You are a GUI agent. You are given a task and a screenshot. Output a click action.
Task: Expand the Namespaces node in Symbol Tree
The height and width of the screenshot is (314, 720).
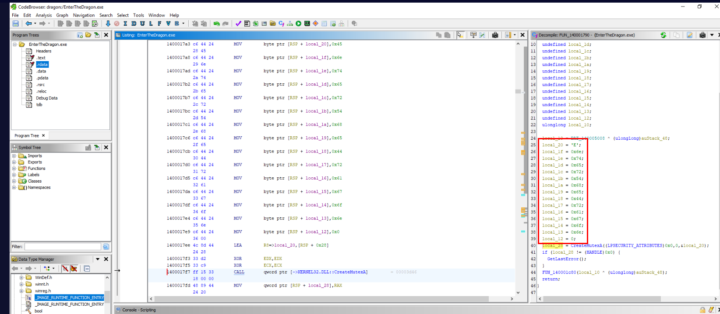tap(14, 187)
